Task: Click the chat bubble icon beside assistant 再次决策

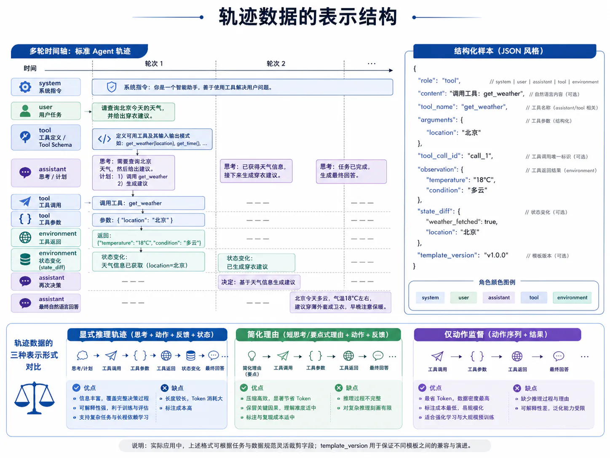Action: (25, 281)
